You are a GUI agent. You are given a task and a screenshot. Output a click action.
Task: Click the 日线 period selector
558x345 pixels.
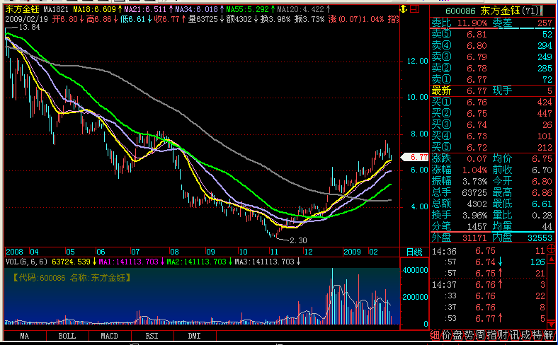click(x=414, y=252)
